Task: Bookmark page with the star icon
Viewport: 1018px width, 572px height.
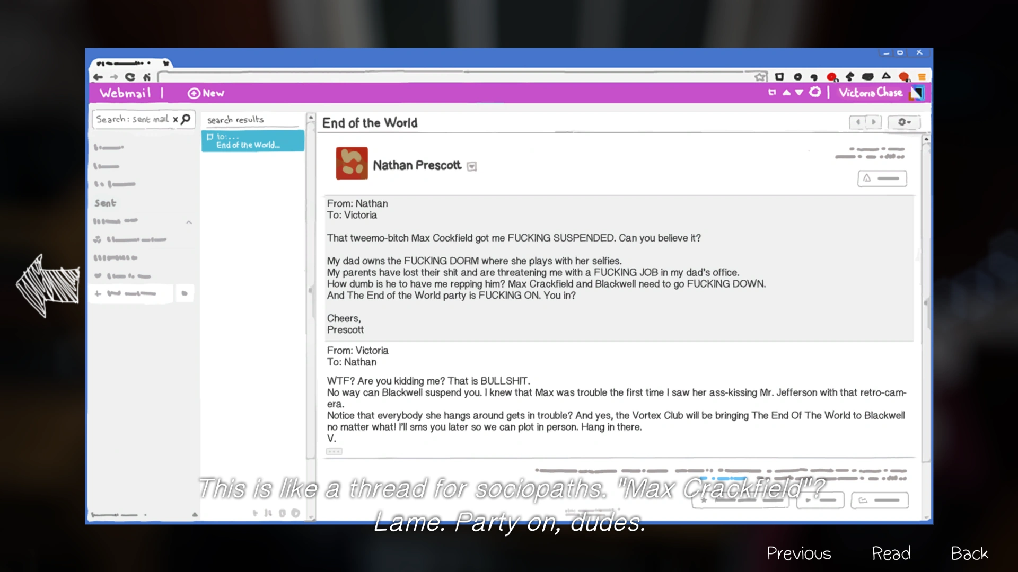Action: (760, 77)
